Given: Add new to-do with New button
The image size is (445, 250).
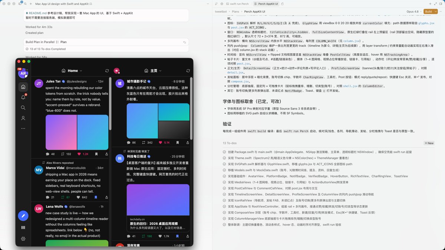Looking at the screenshot, I should pos(429,143).
